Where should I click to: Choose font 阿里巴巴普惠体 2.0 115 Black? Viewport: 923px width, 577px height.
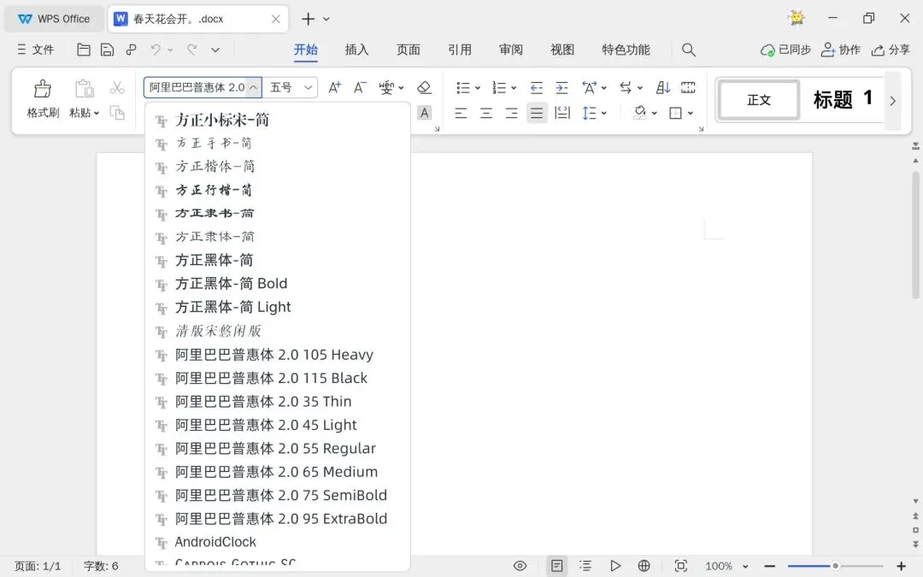[x=277, y=378]
